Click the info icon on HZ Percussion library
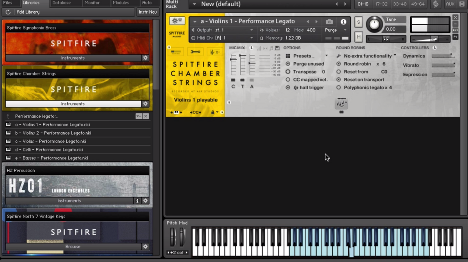 [137, 201]
